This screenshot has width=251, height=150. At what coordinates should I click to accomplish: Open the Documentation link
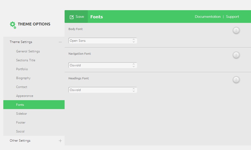pyautogui.click(x=208, y=17)
